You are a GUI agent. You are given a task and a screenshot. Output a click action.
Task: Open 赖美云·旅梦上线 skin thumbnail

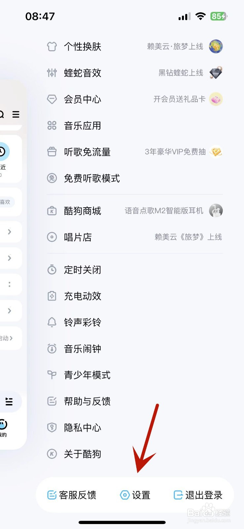tap(216, 47)
